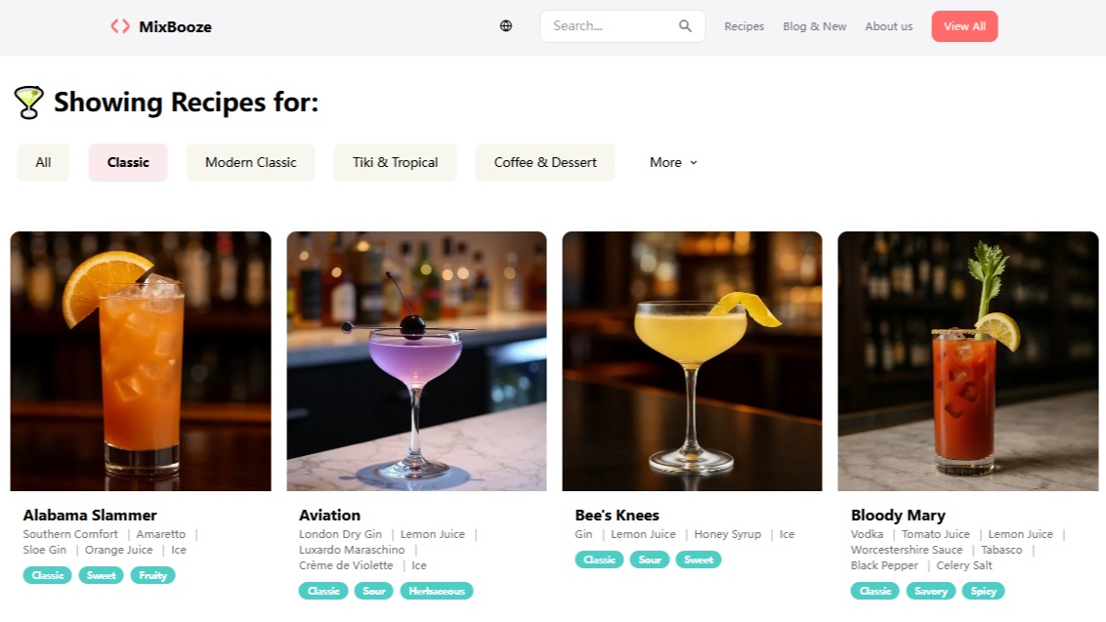Click the MixBooze logo icon
1106x622 pixels.
(x=119, y=26)
